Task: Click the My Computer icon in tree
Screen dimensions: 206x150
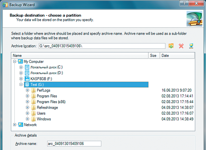Action: click(20, 62)
